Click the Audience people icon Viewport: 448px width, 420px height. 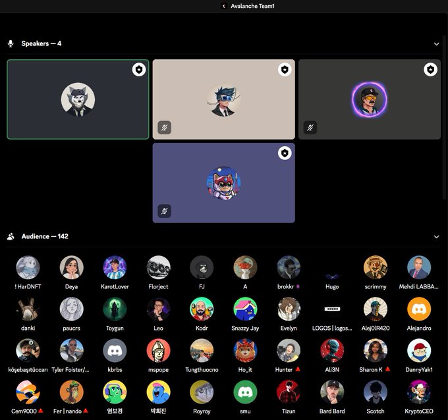(11, 236)
